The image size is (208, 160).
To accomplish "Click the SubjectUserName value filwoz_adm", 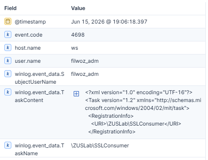I will coord(85,74).
